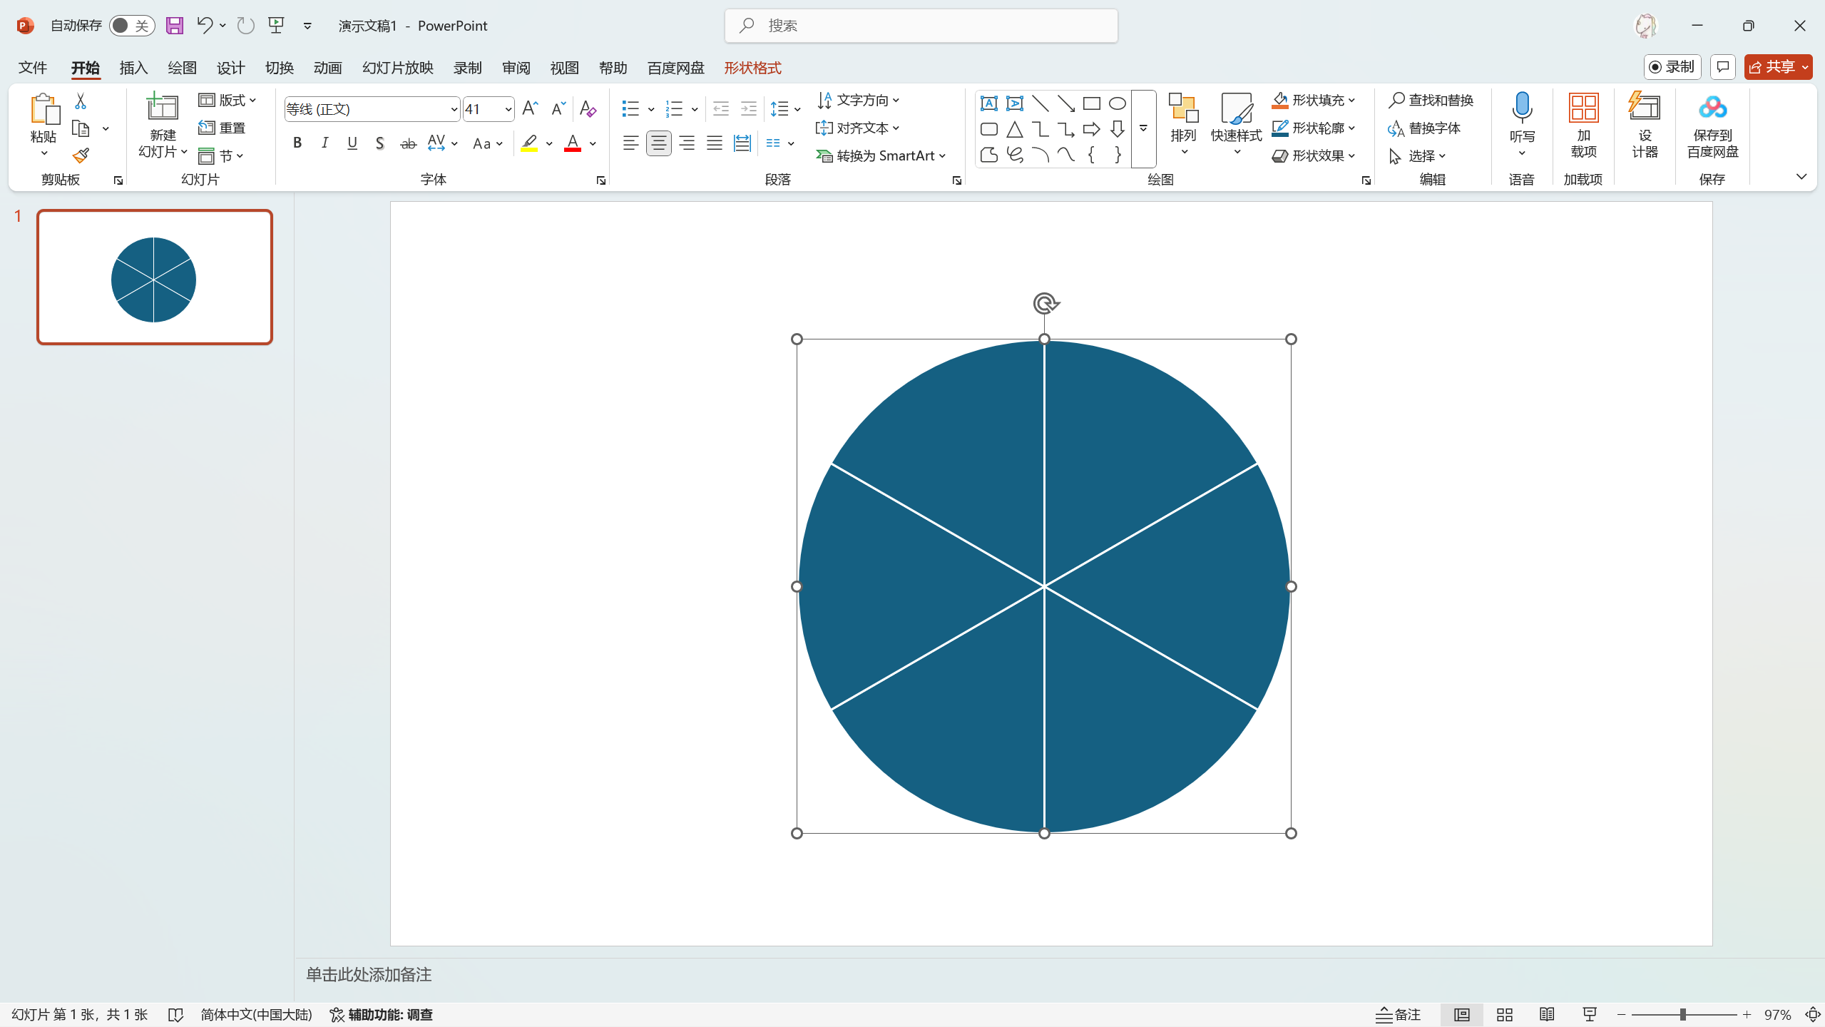Expand the bullets list dropdown arrow
Image resolution: width=1825 pixels, height=1027 pixels.
[x=651, y=109]
